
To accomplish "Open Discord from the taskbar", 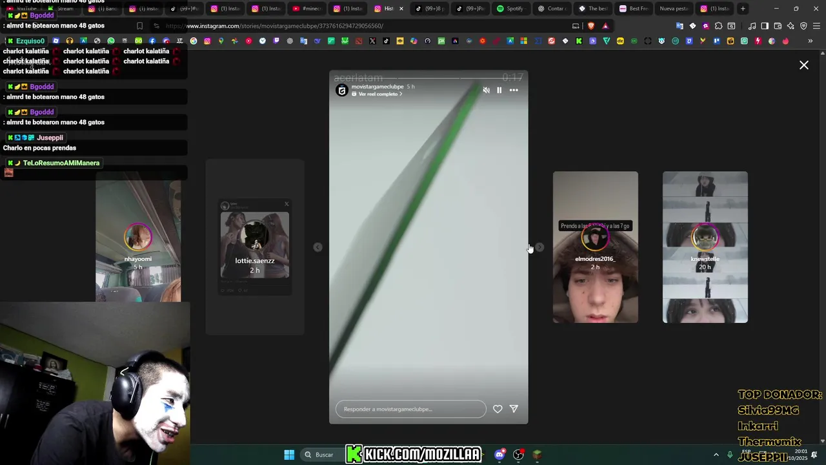I will point(499,455).
